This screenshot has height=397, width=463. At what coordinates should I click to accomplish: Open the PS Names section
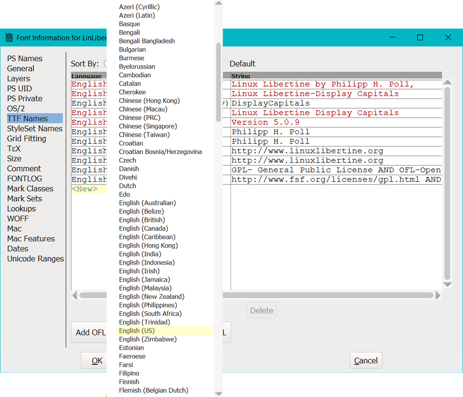point(25,59)
